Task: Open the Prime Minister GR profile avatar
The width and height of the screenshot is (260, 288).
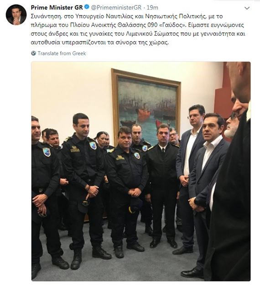Action: click(x=16, y=15)
